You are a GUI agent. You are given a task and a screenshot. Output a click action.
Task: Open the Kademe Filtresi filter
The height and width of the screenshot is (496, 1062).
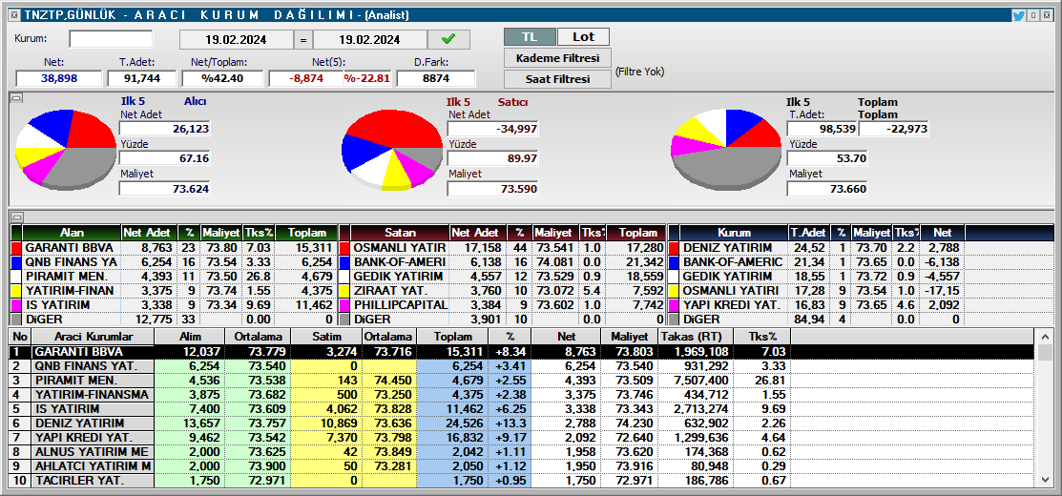(x=557, y=57)
